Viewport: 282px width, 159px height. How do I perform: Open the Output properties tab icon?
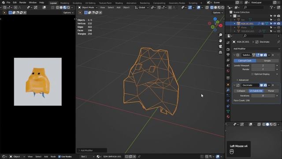click(228, 55)
